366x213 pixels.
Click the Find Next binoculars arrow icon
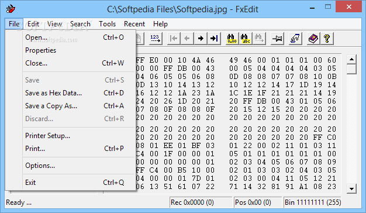(259, 38)
